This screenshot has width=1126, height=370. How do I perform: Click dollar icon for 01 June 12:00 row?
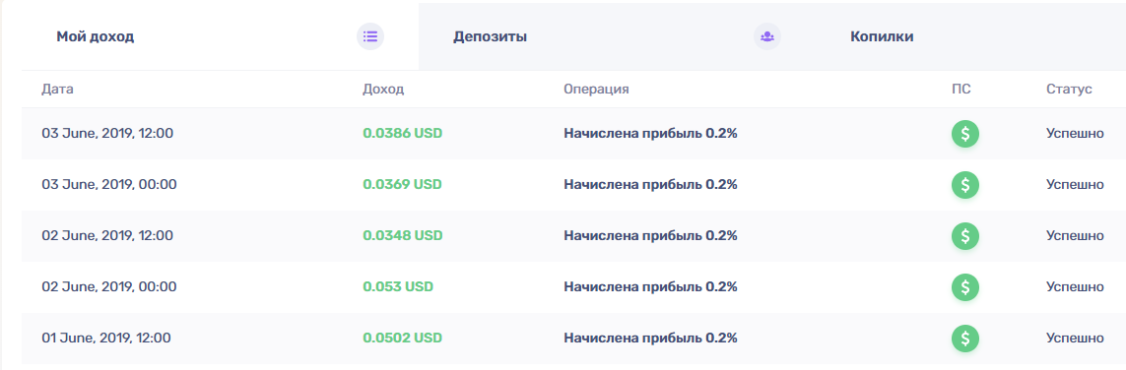(965, 338)
